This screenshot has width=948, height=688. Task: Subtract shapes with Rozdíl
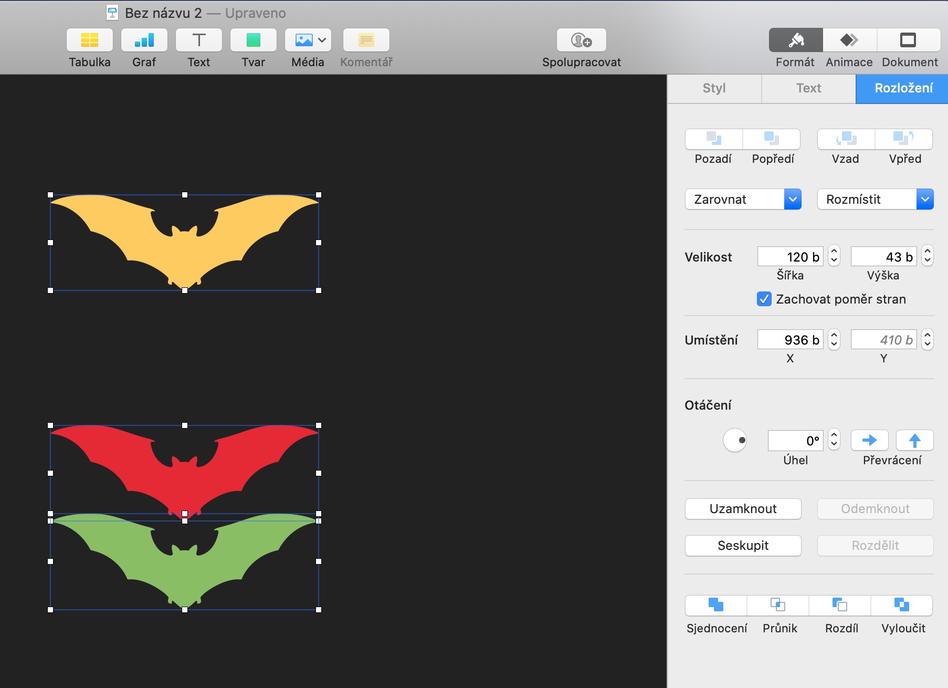pos(840,606)
